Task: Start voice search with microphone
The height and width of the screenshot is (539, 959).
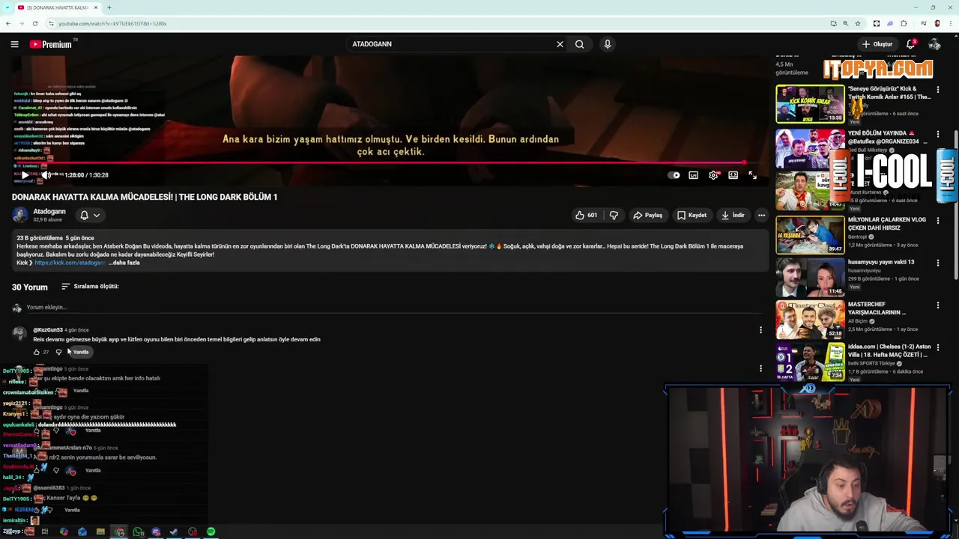Action: click(x=608, y=44)
